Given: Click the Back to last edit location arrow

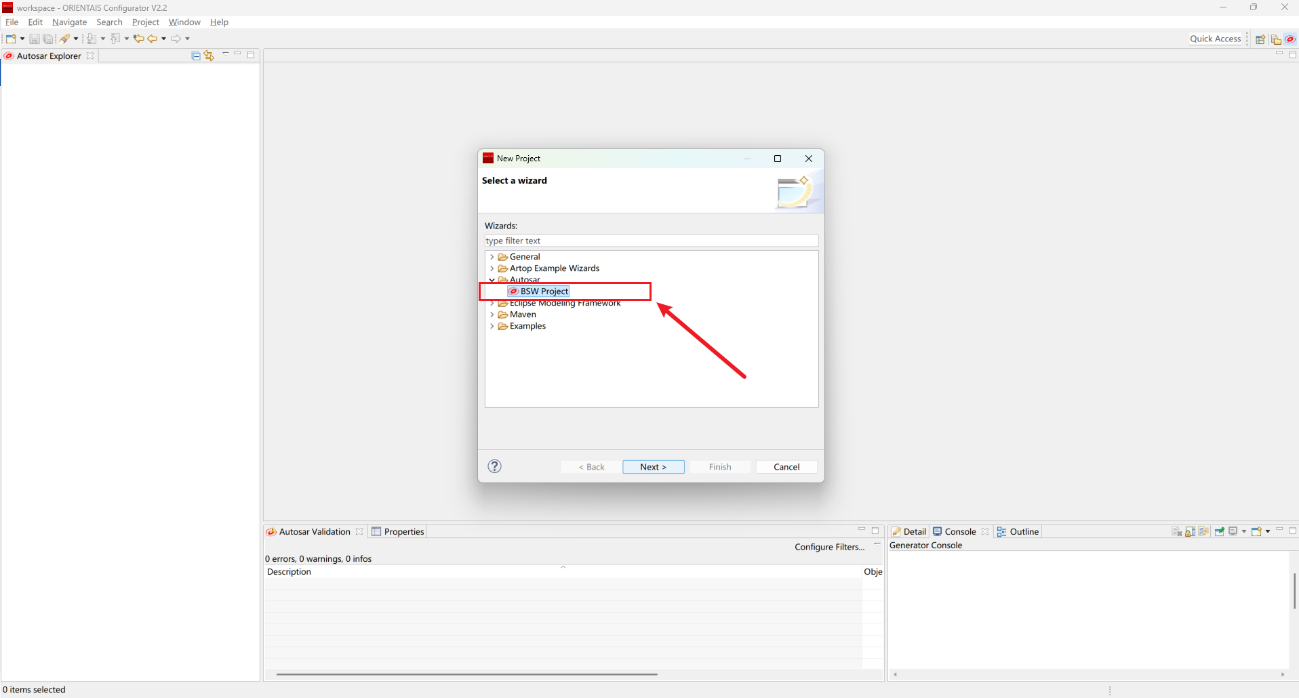Looking at the screenshot, I should (x=138, y=39).
